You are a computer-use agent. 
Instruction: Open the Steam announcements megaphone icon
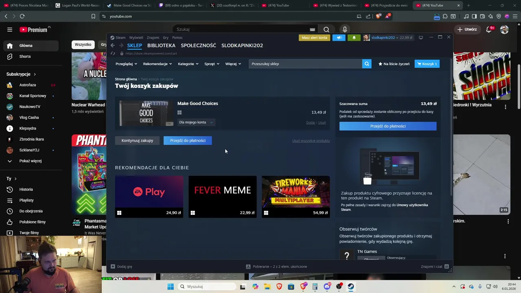coord(339,37)
